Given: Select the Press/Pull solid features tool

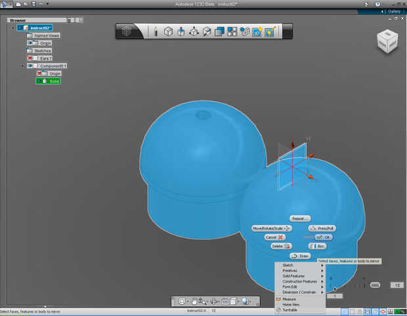Looking at the screenshot, I should click(181, 31).
